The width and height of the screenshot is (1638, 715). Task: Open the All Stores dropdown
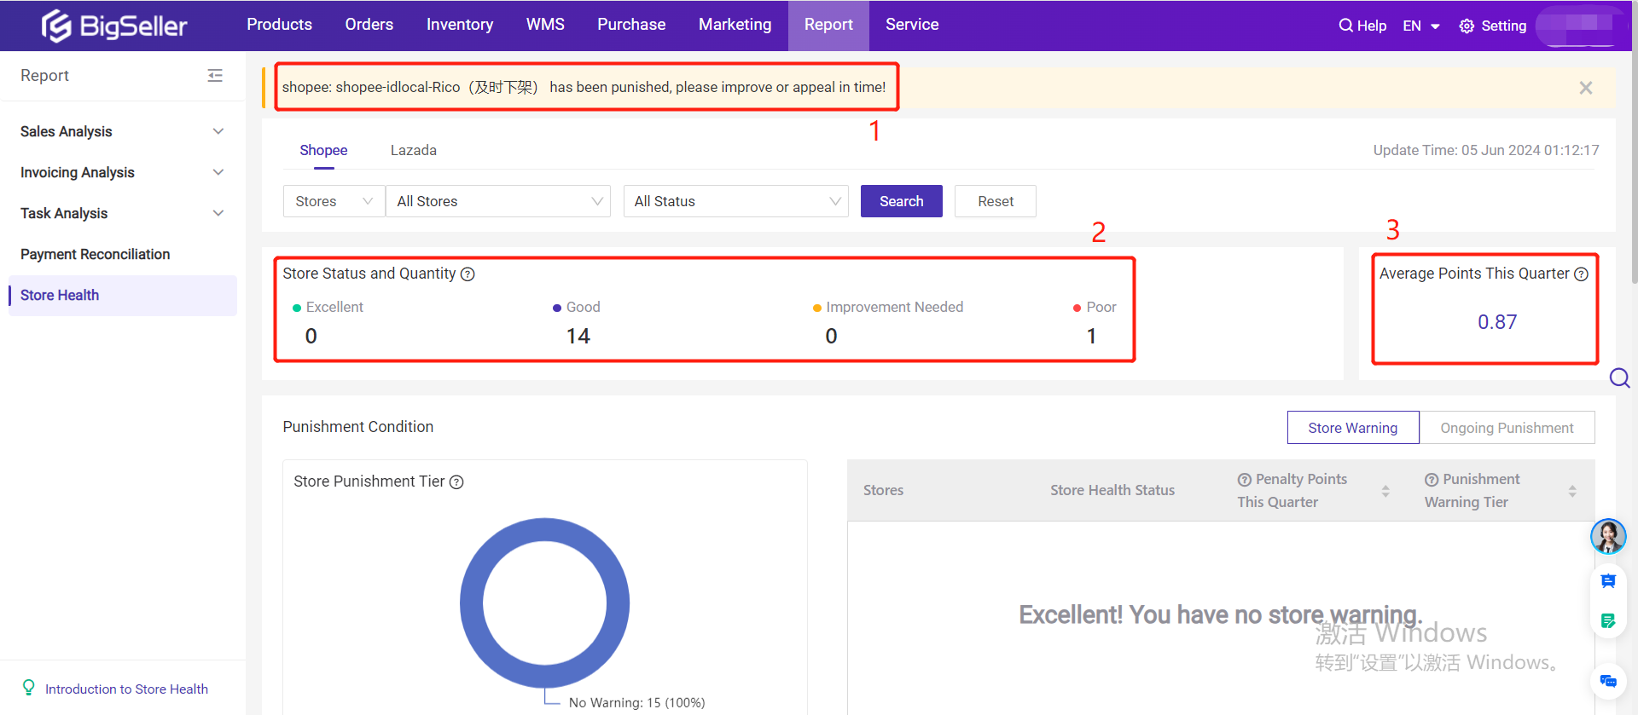[x=497, y=201]
